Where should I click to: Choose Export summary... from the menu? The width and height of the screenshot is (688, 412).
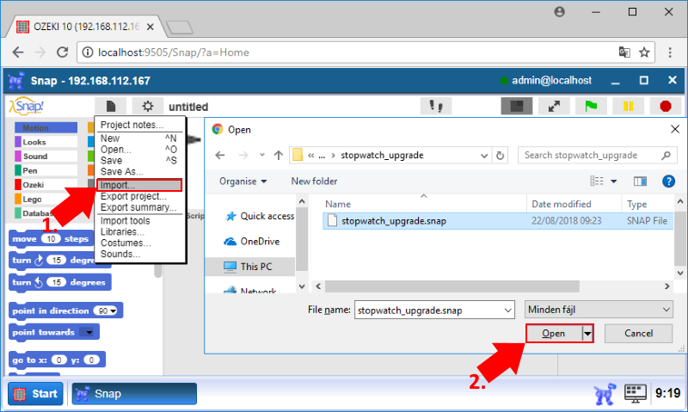tap(139, 207)
